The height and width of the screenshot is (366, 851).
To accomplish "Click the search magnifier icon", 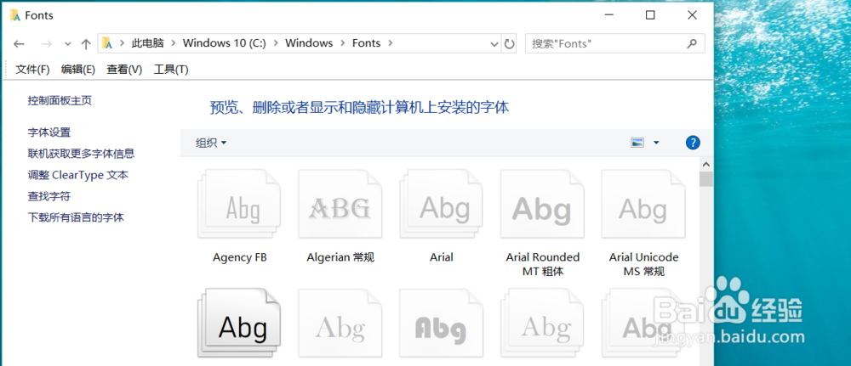I will point(692,44).
